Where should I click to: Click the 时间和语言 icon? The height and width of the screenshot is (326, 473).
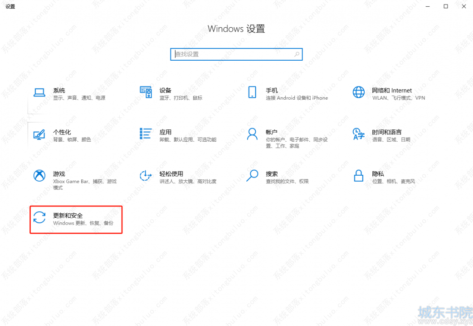(x=358, y=134)
